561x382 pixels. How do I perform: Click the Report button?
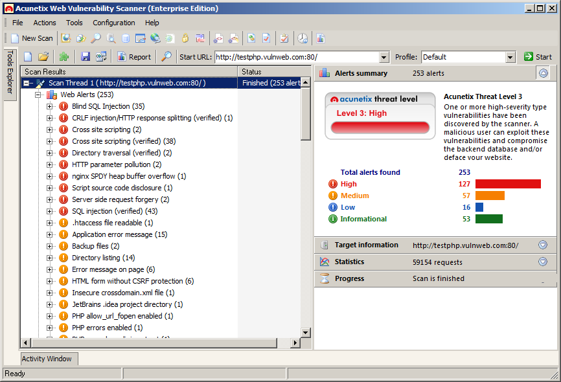135,56
